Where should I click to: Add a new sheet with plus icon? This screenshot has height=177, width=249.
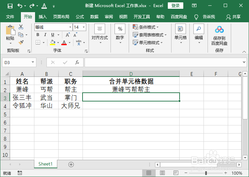point(71,165)
